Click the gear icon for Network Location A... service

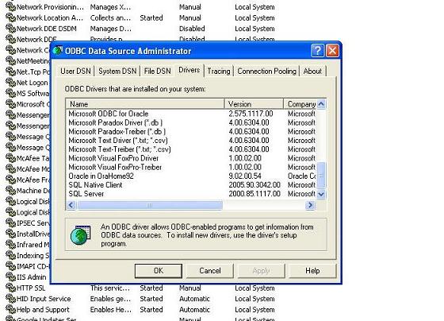(10, 18)
